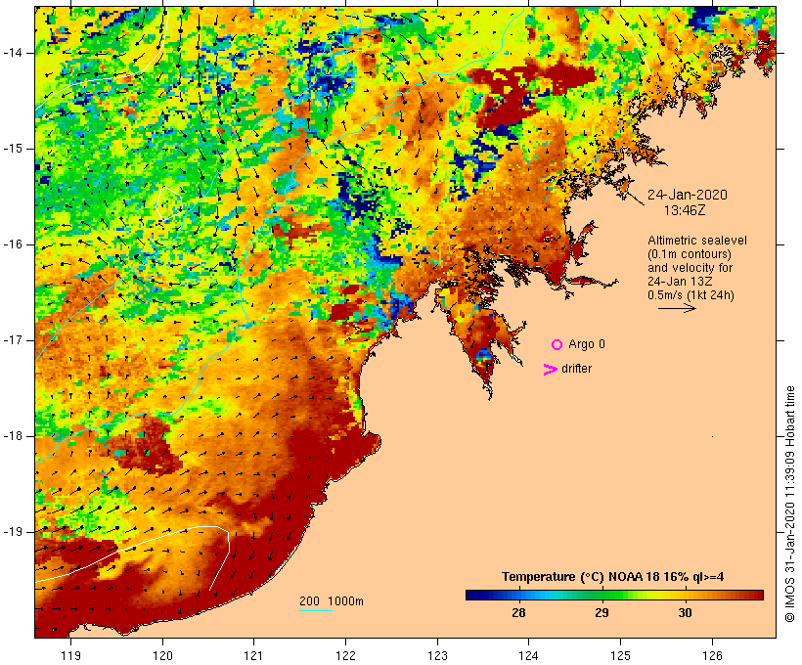Screen dimensions: 802x665
Task: Click the temperature color scale bar
Action: pyautogui.click(x=614, y=595)
